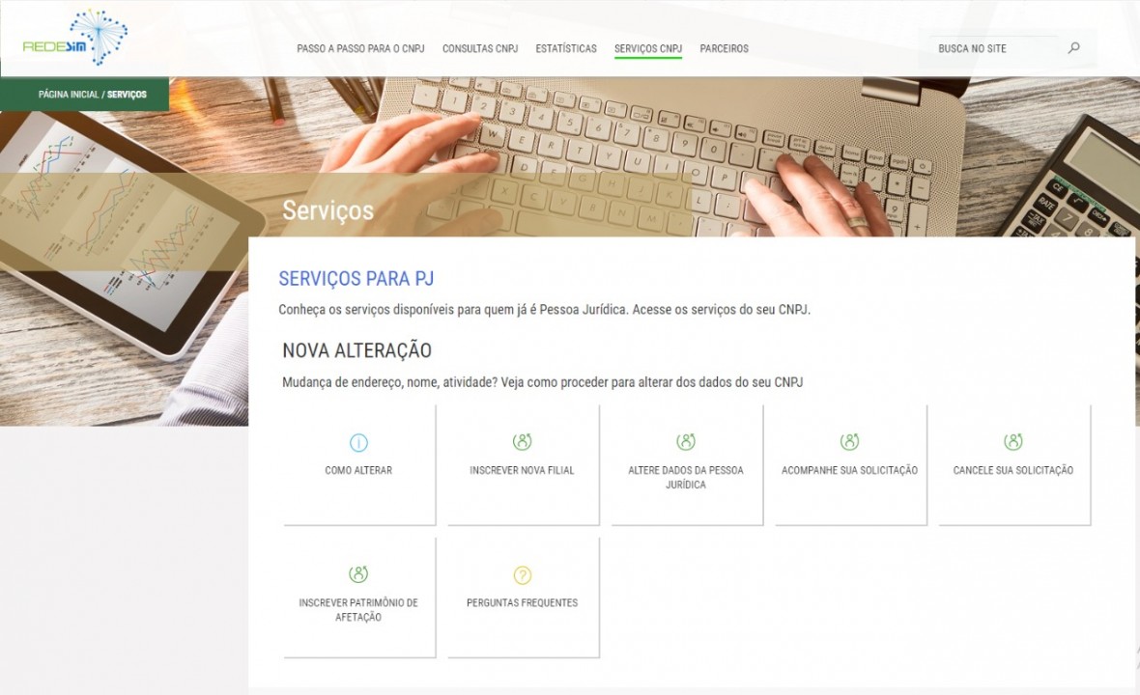1140x695 pixels.
Task: Select the Serviços CNPJ menu item
Action: (x=648, y=48)
